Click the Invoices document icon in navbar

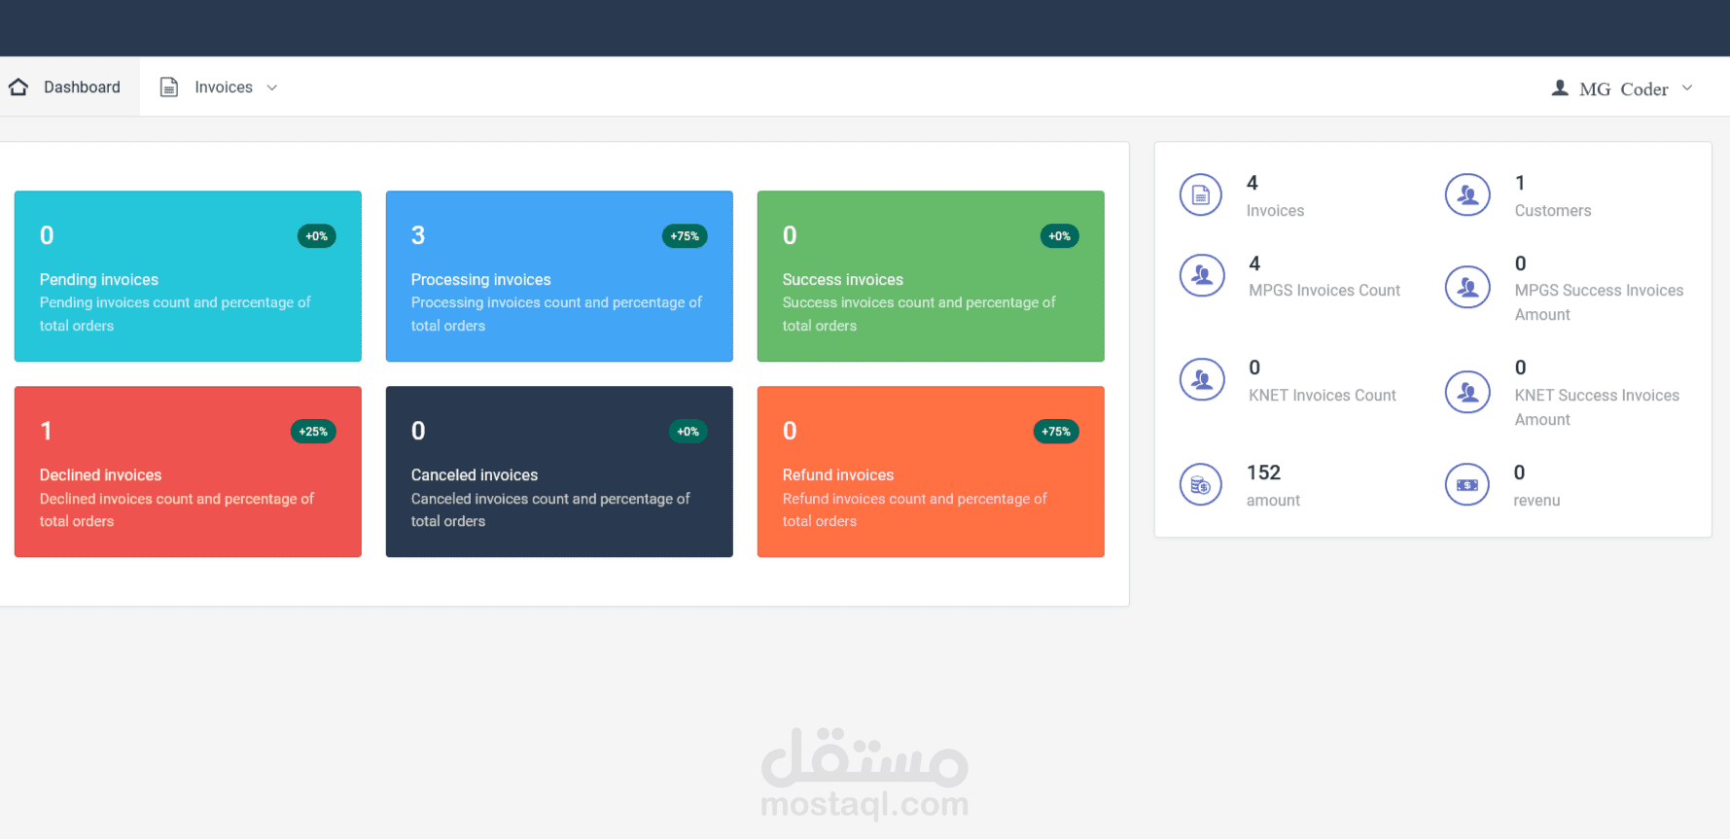tap(169, 87)
